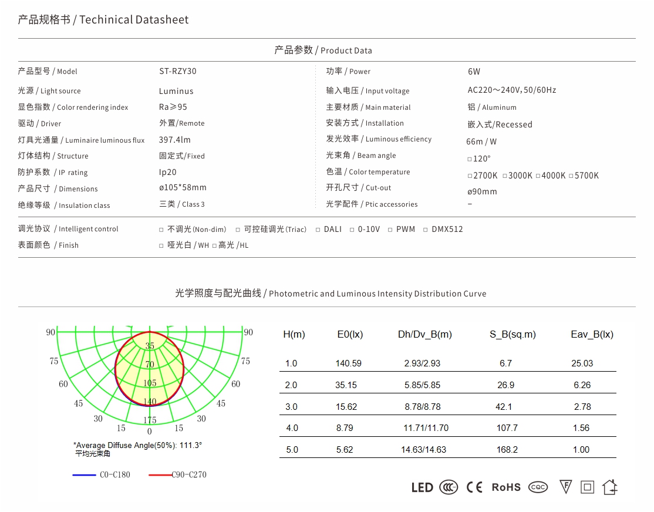The width and height of the screenshot is (654, 512).
Task: Tick the DALI control checkbox
Action: 318,230
